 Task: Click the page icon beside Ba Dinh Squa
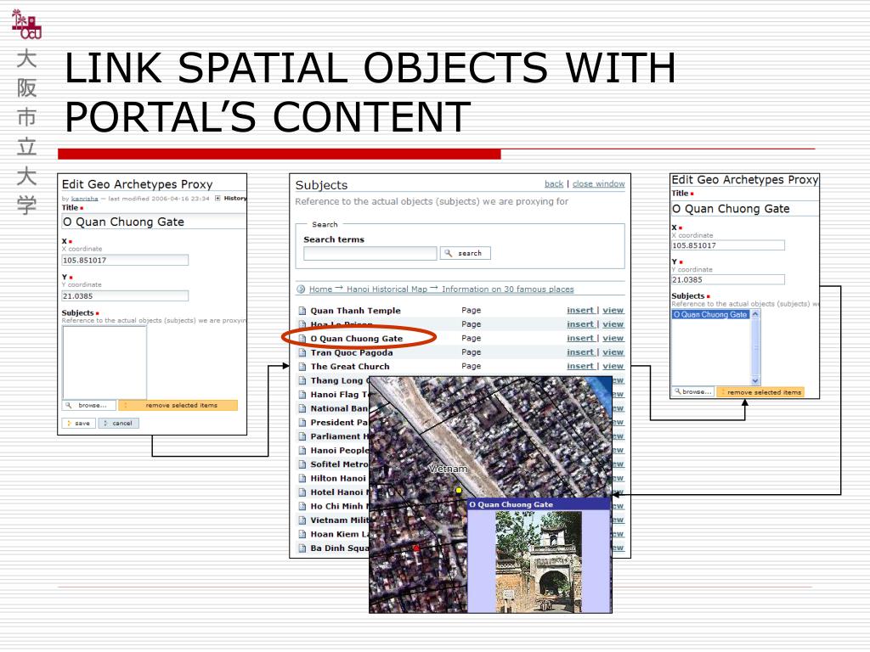(302, 548)
